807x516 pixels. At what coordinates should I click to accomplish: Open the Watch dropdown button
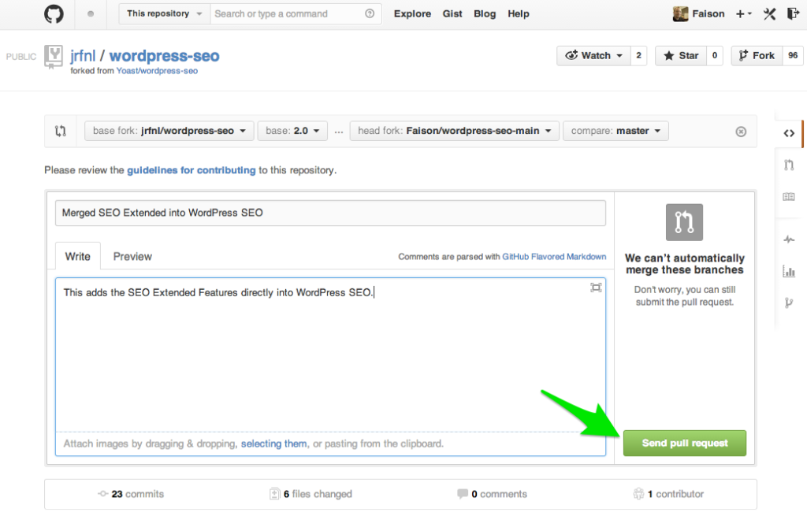[594, 56]
